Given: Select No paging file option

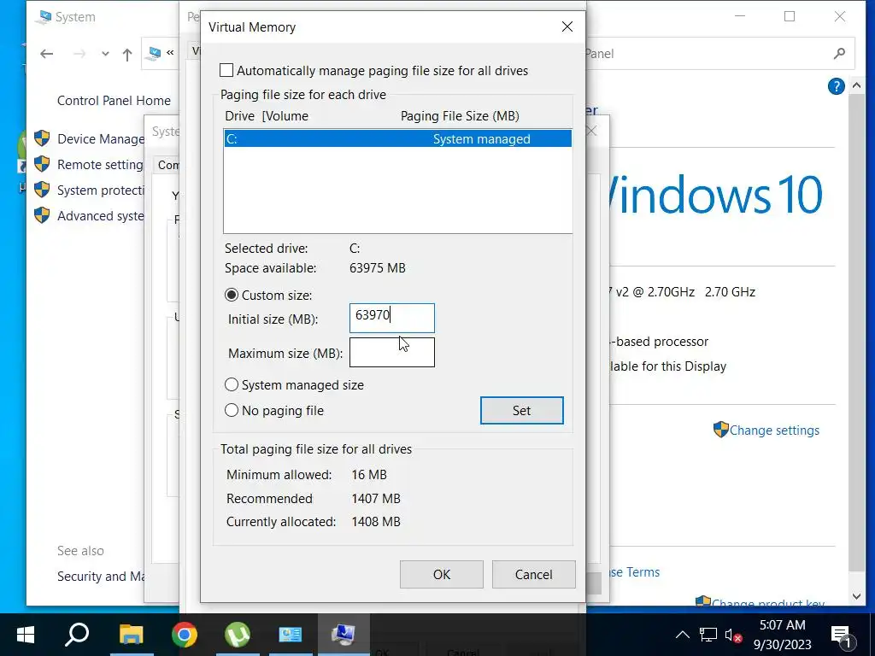Looking at the screenshot, I should 231,411.
